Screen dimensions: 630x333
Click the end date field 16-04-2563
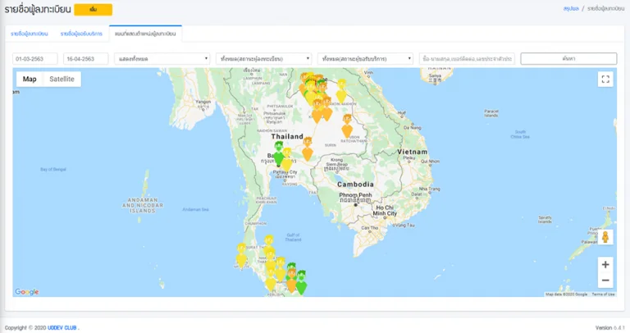[85, 59]
